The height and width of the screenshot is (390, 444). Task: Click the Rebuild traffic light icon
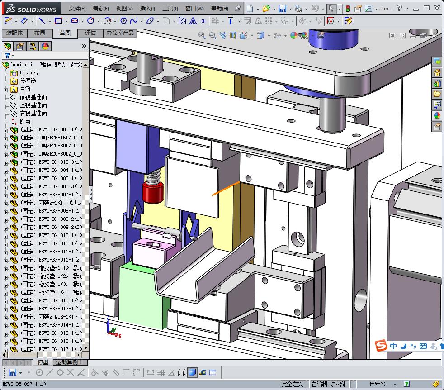[x=347, y=9]
